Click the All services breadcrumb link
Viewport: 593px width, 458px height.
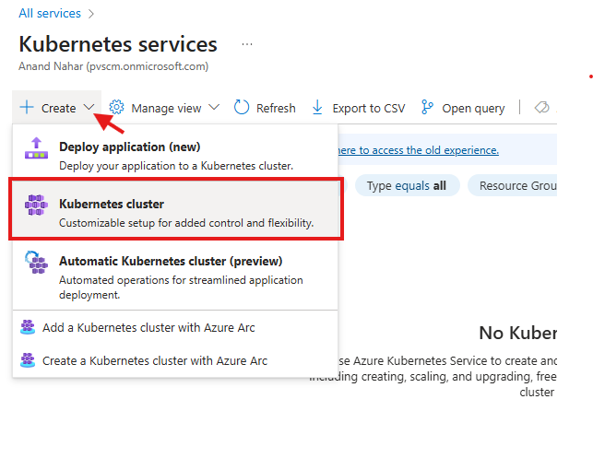[x=50, y=14]
